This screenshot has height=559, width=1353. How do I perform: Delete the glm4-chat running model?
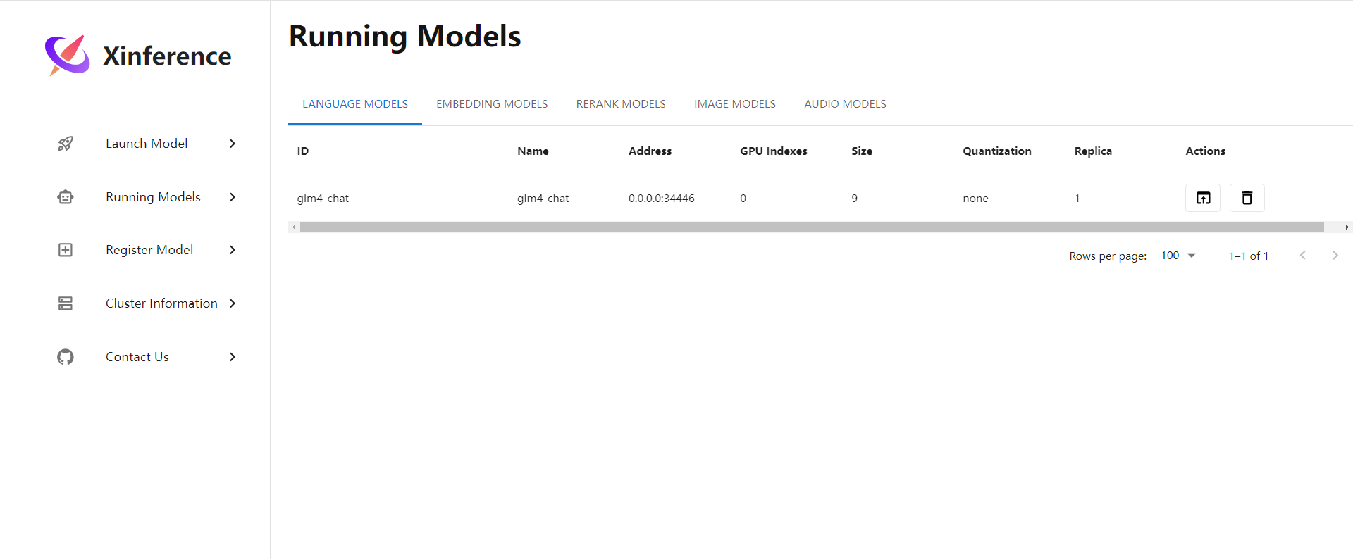click(1247, 198)
